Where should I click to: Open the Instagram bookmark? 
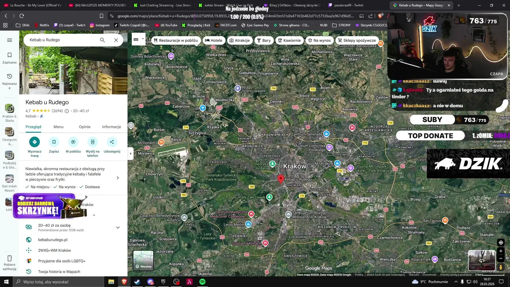[x=100, y=25]
